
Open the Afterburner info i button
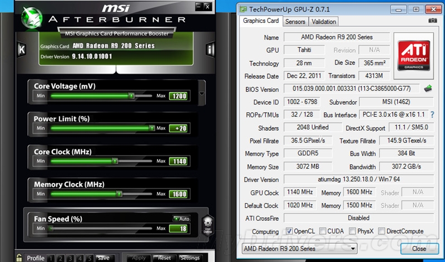point(210,50)
